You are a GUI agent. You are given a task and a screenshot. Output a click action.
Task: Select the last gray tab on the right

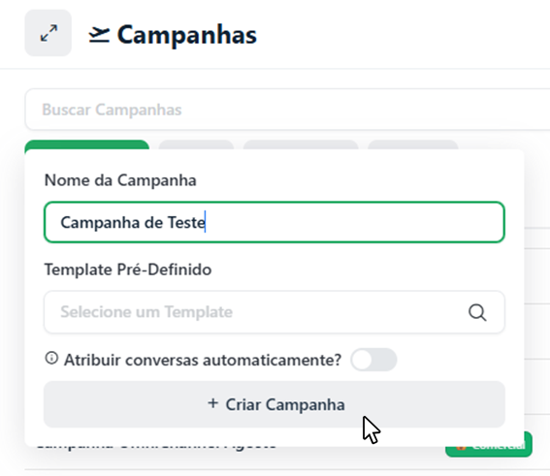pos(413,144)
